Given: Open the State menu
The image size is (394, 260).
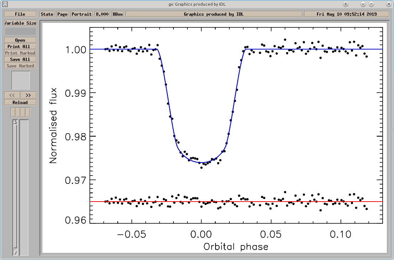Looking at the screenshot, I should [x=47, y=14].
